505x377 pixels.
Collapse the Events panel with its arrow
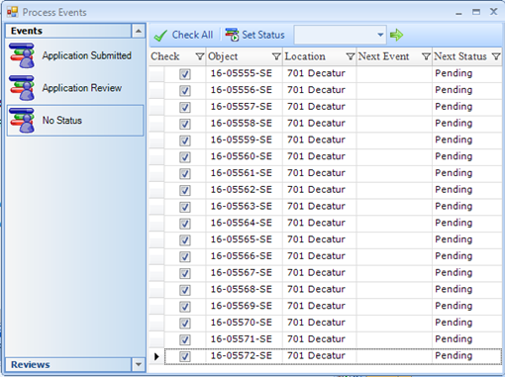pos(139,31)
